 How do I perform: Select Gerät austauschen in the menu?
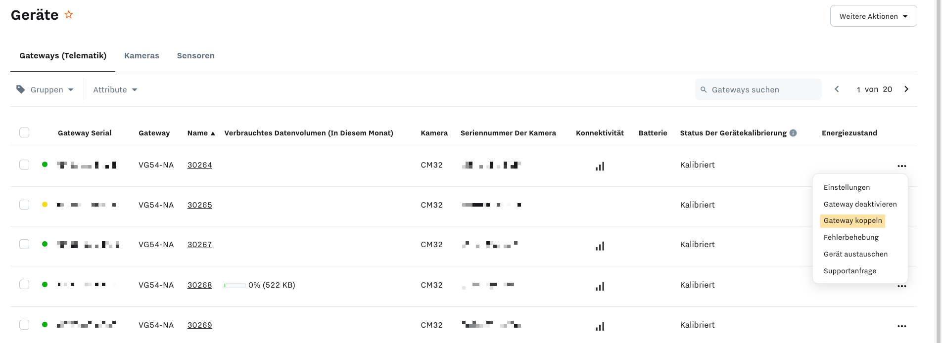(855, 254)
